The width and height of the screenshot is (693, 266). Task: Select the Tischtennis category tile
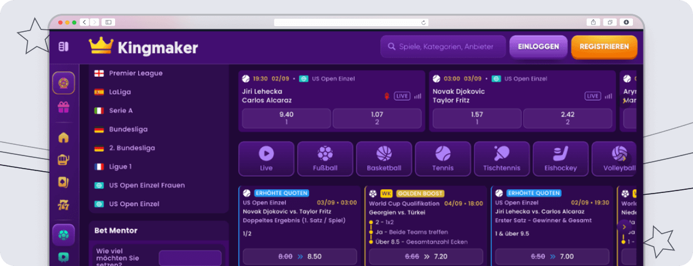tap(502, 159)
